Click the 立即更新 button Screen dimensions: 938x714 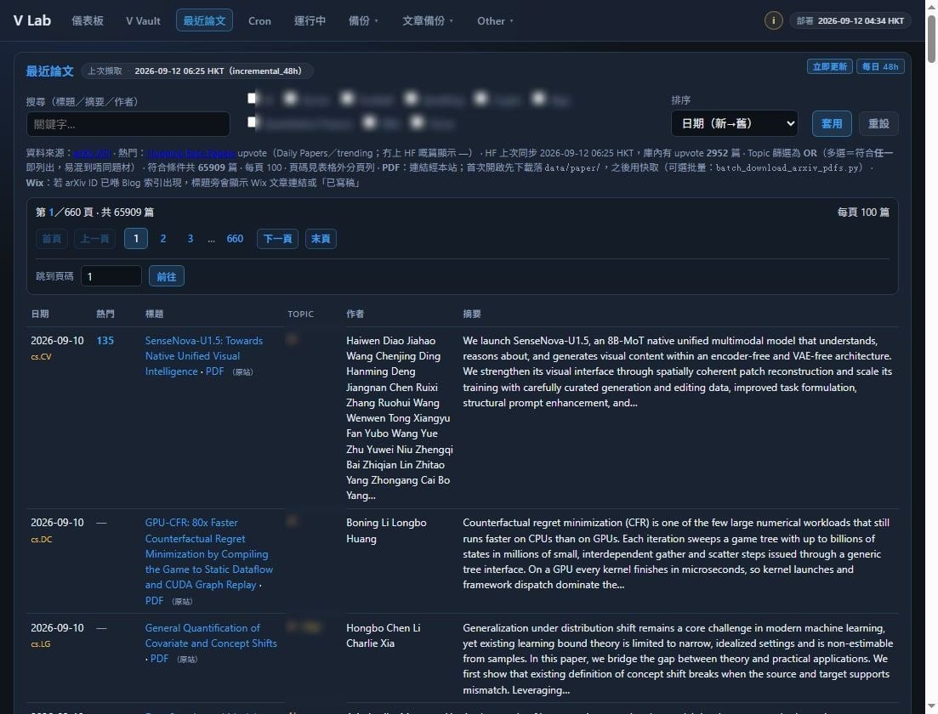click(830, 66)
